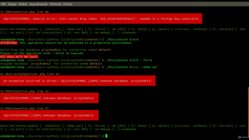Open the Widok menu
This screenshot has height=140, width=249.
click(23, 4)
